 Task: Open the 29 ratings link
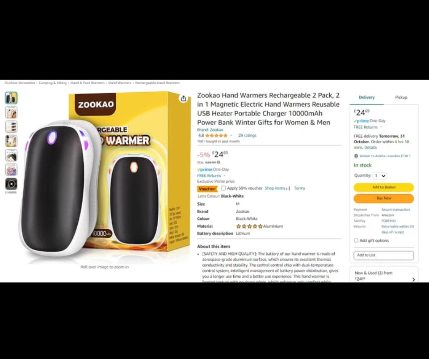pos(247,135)
